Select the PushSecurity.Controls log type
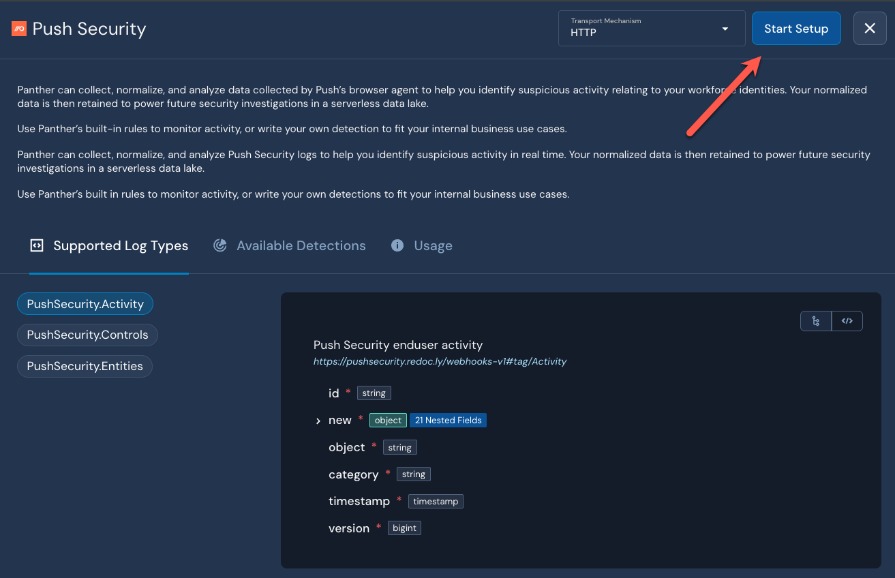The height and width of the screenshot is (578, 895). pos(87,335)
